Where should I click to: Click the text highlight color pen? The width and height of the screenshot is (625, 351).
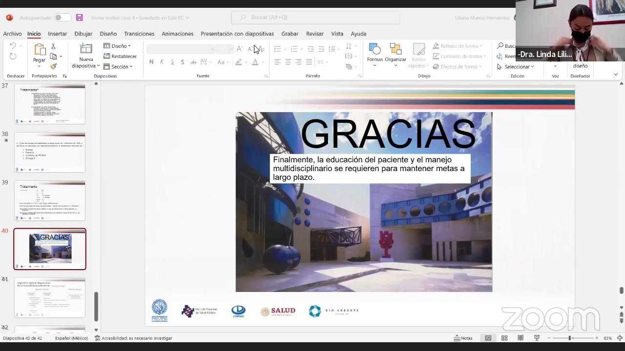pyautogui.click(x=238, y=62)
